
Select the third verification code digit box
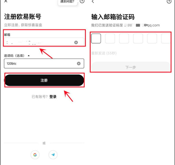124,38
